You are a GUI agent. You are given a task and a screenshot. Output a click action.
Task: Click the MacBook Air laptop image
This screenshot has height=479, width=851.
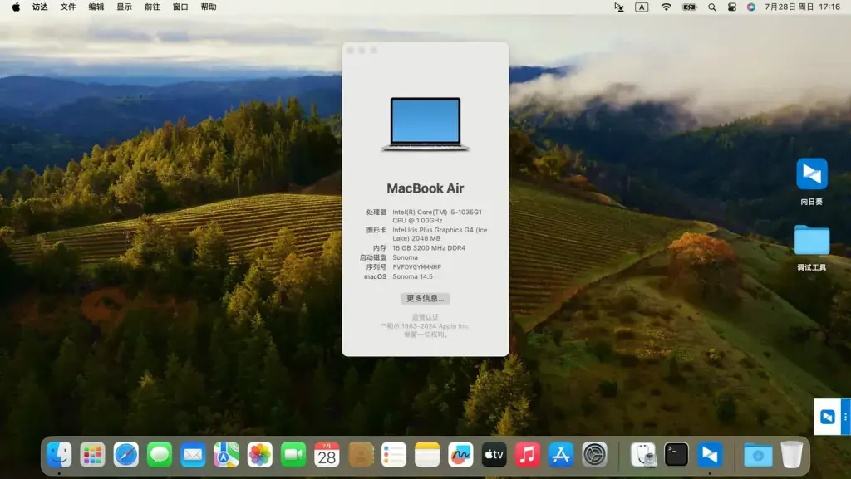(x=425, y=124)
